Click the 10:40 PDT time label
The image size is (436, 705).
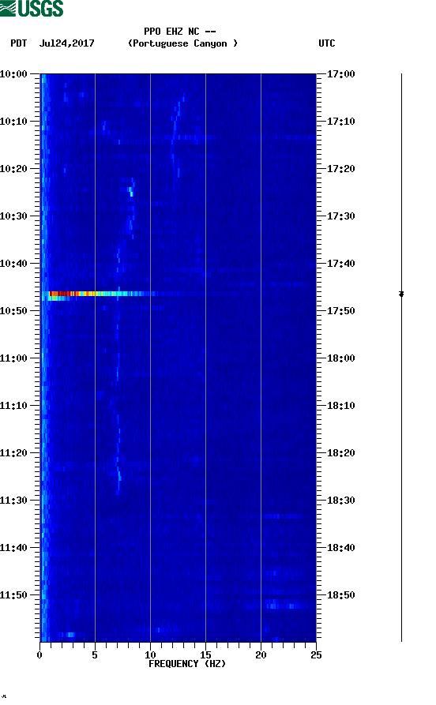tap(13, 263)
